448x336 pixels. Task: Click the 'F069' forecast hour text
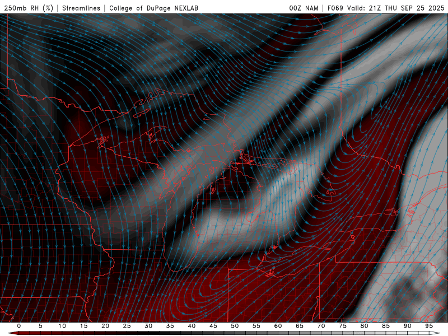click(335, 8)
